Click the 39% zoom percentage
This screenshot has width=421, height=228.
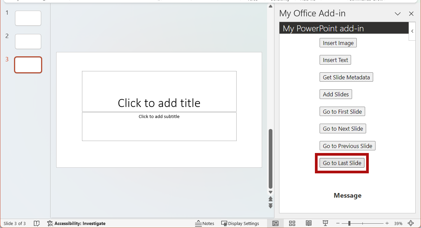(x=398, y=223)
